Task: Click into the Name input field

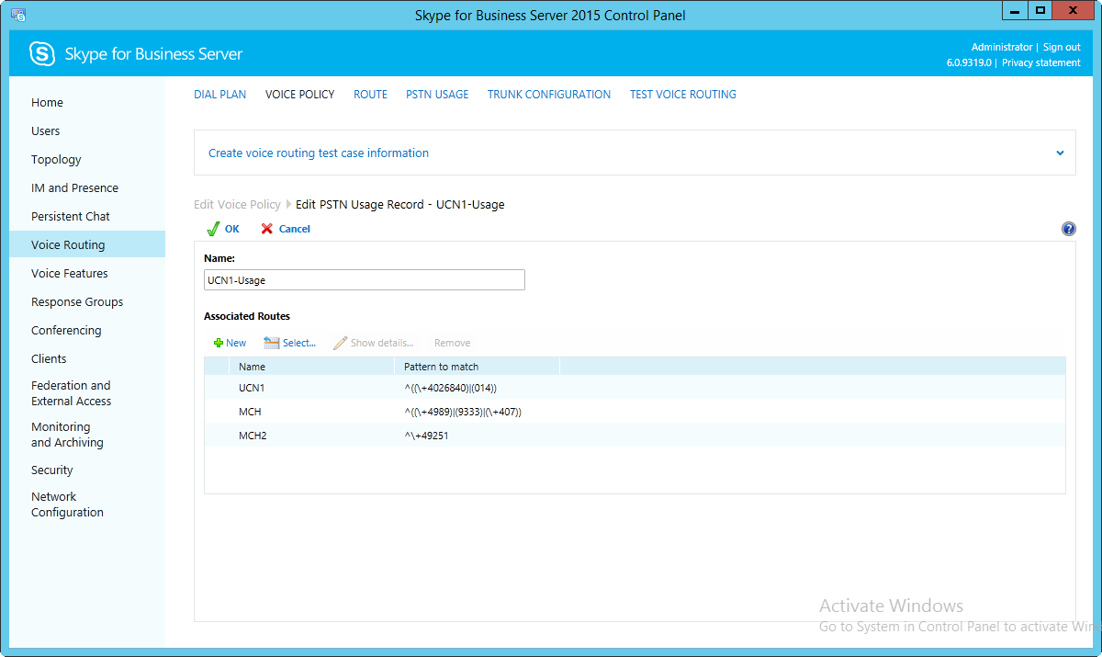Action: point(365,280)
